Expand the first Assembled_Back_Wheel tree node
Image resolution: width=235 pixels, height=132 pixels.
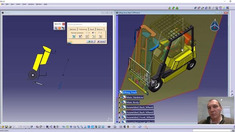(119, 107)
